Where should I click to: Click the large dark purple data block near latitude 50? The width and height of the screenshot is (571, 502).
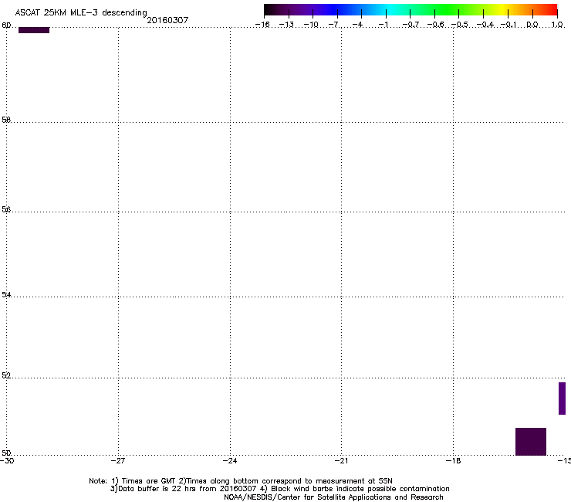coord(531,442)
